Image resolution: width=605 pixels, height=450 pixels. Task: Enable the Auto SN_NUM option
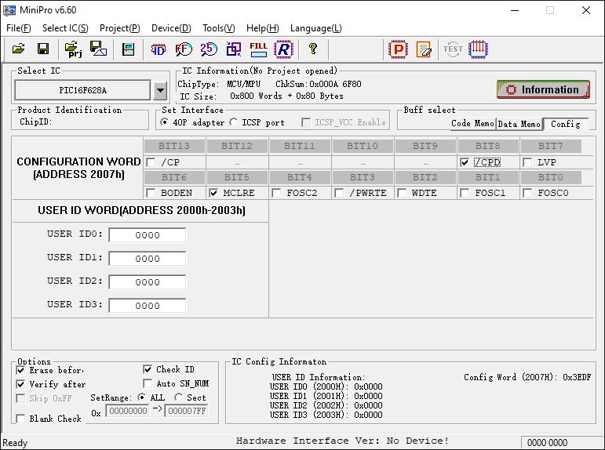tap(148, 383)
